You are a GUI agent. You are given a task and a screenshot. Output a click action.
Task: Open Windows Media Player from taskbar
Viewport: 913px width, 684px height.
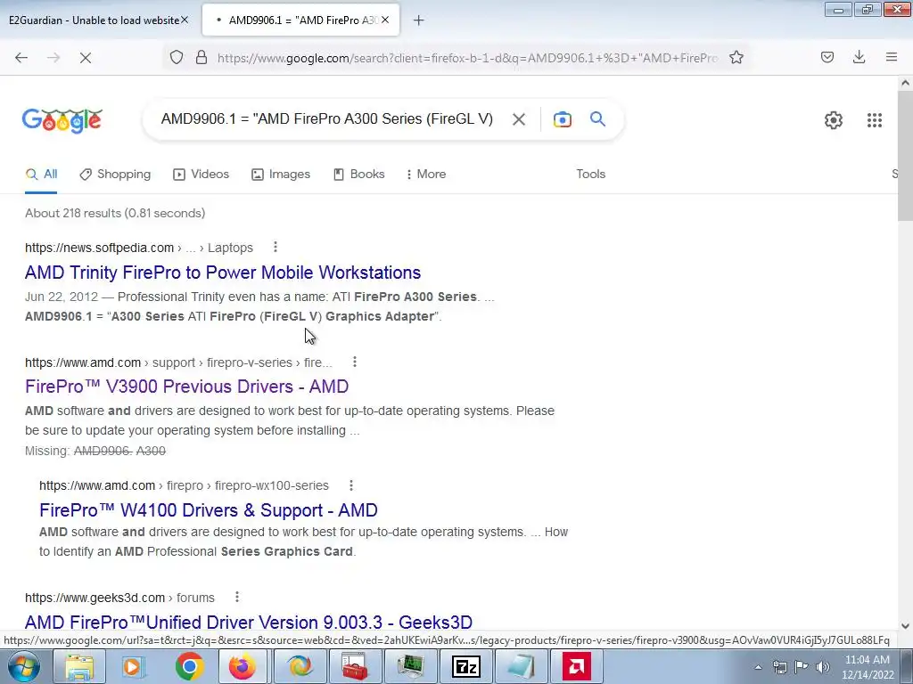pyautogui.click(x=134, y=666)
